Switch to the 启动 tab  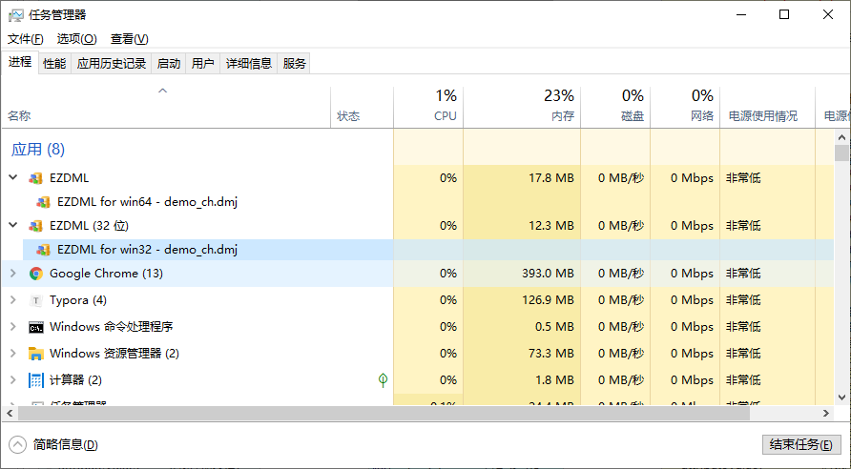[x=168, y=64]
